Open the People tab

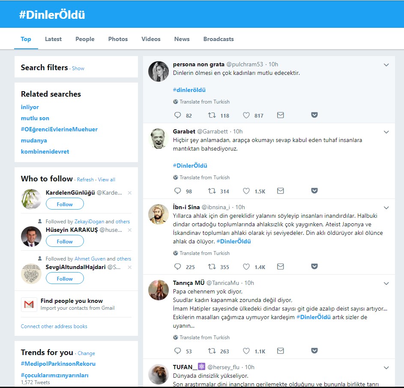click(85, 39)
